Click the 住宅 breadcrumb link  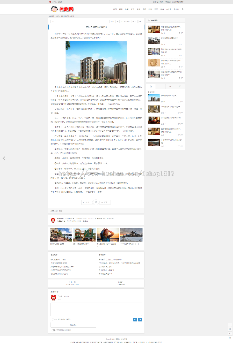[x=57, y=16]
